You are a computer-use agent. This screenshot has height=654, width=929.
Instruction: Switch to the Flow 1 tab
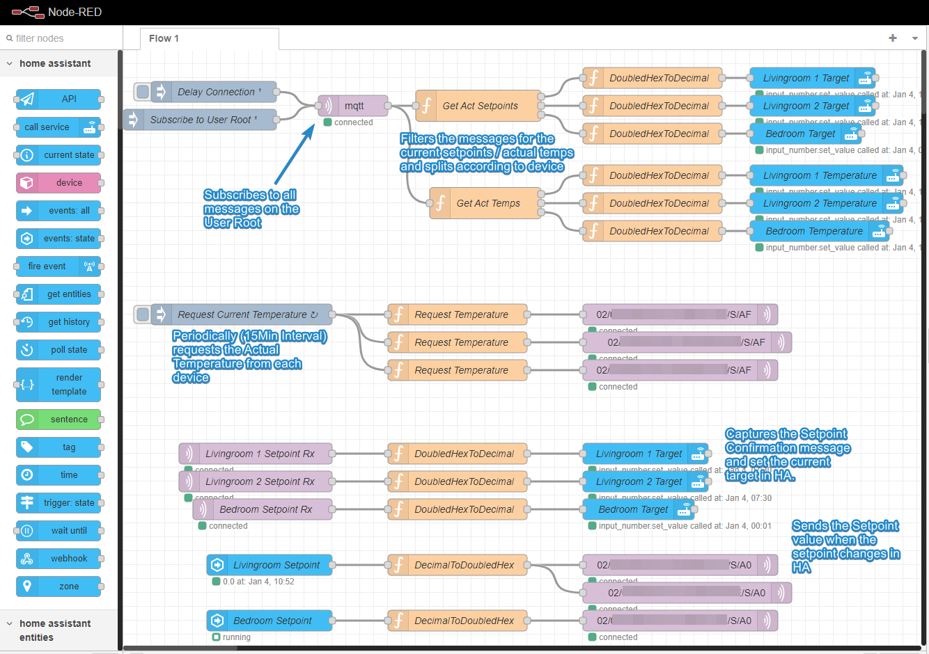point(210,38)
